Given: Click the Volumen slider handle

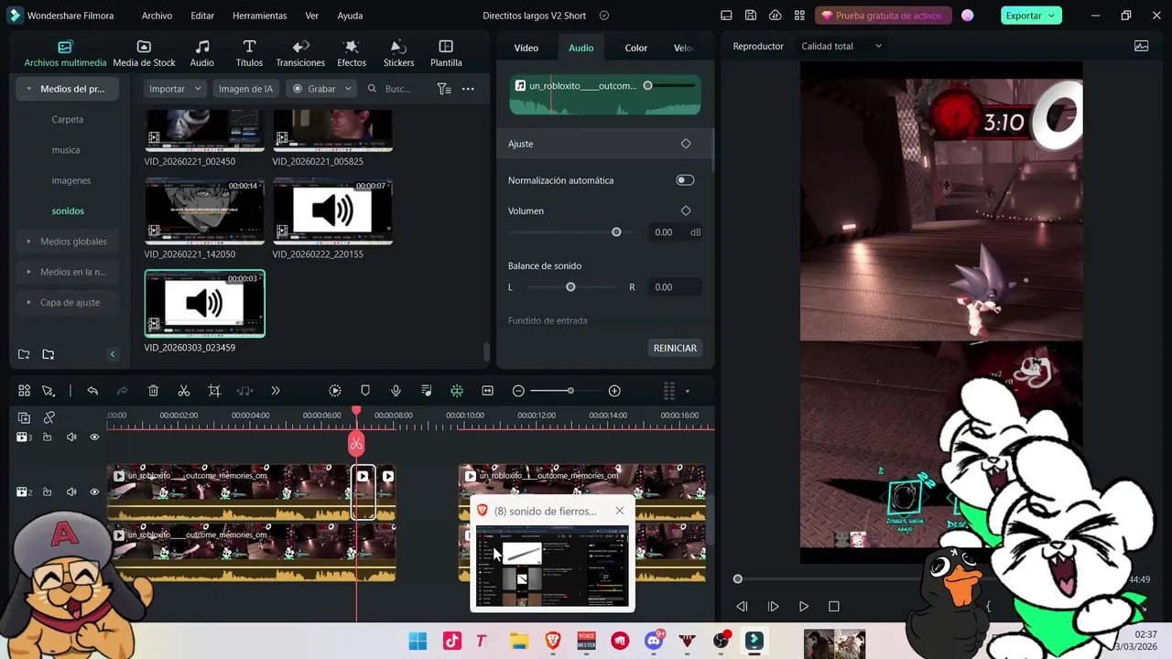Looking at the screenshot, I should [616, 232].
